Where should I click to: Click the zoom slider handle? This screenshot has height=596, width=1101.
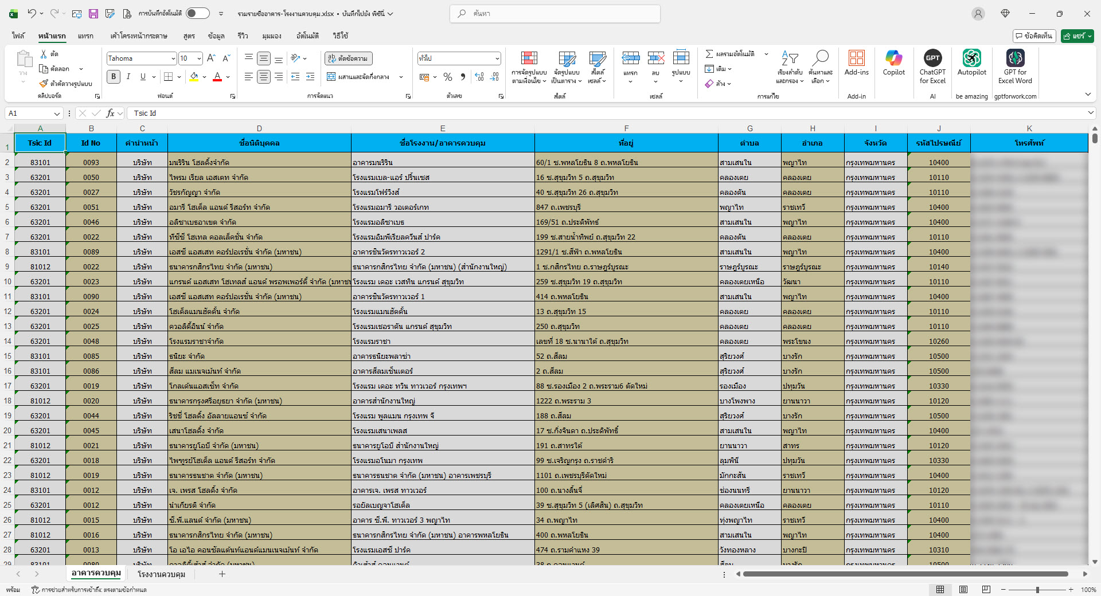click(1037, 590)
